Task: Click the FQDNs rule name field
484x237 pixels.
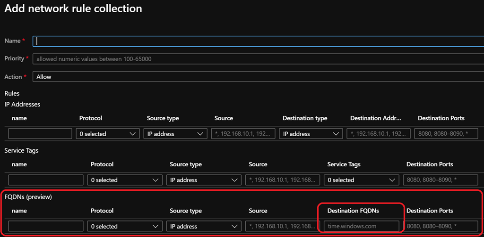Action: (x=46, y=226)
